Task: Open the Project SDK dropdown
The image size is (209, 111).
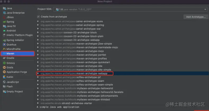Action: point(130,9)
